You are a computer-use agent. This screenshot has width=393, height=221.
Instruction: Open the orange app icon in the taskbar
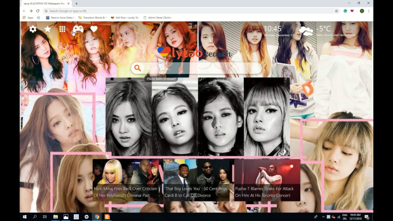(x=107, y=217)
